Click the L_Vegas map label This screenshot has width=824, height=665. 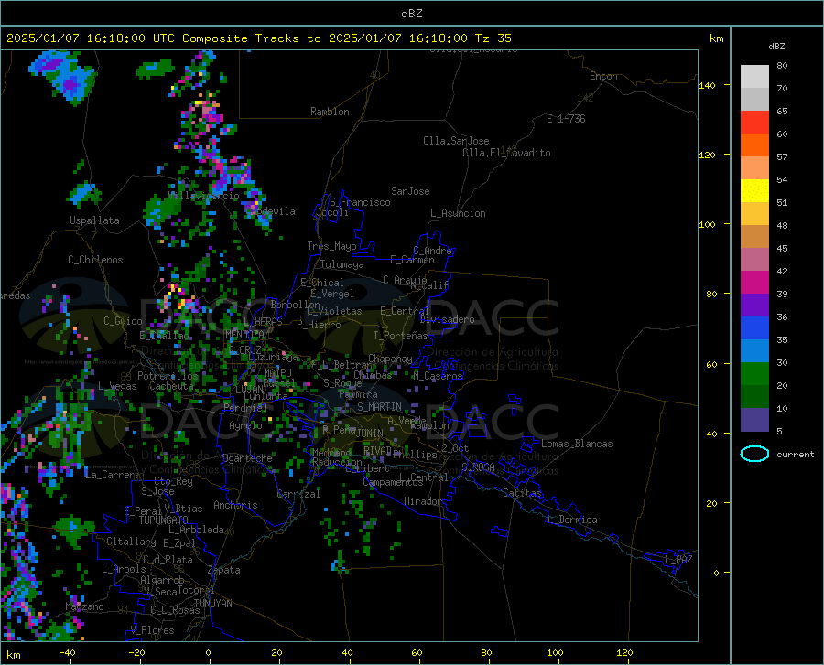[x=117, y=386]
